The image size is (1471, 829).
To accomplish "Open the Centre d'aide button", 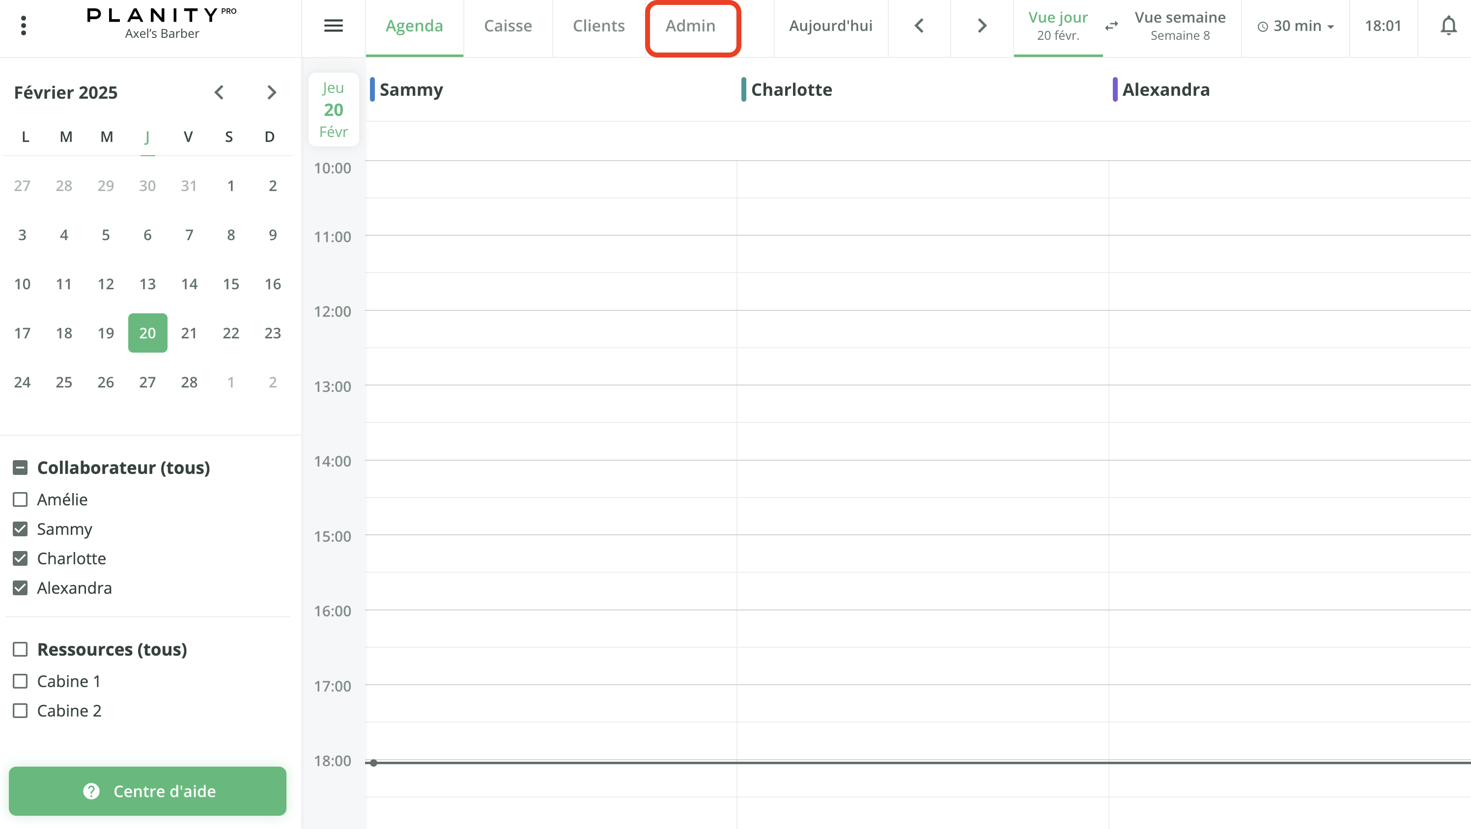I will pyautogui.click(x=147, y=791).
